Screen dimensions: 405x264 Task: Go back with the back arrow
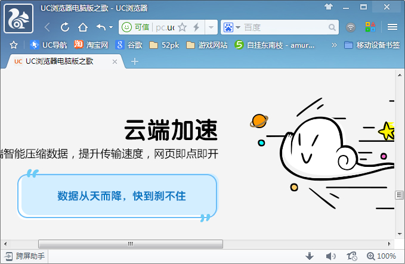[x=47, y=27]
